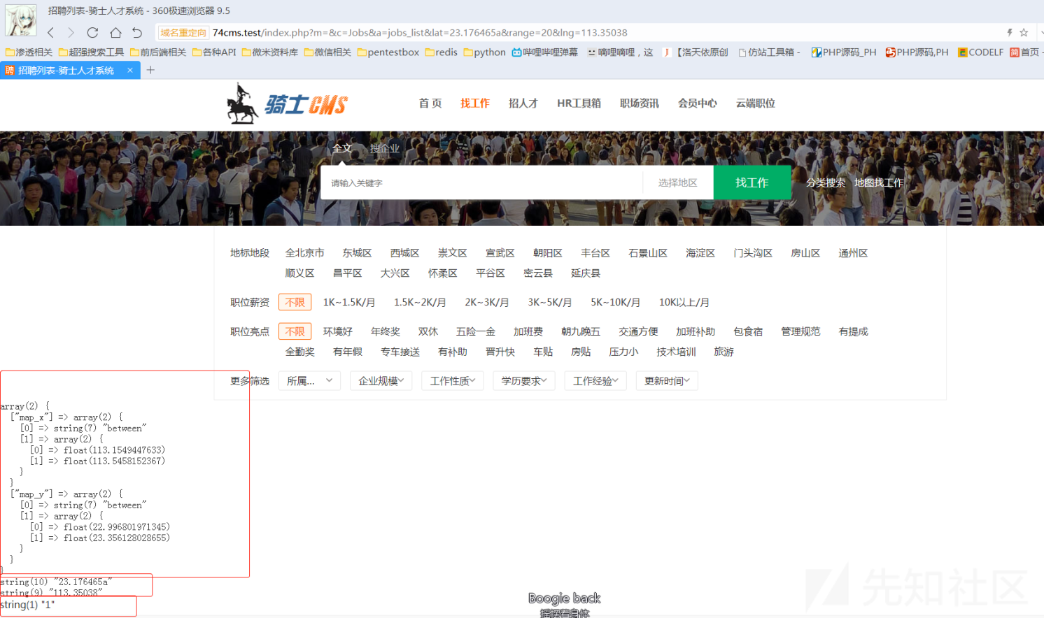The image size is (1044, 618).
Task: Expand the 工作经验 dropdown
Action: 595,381
